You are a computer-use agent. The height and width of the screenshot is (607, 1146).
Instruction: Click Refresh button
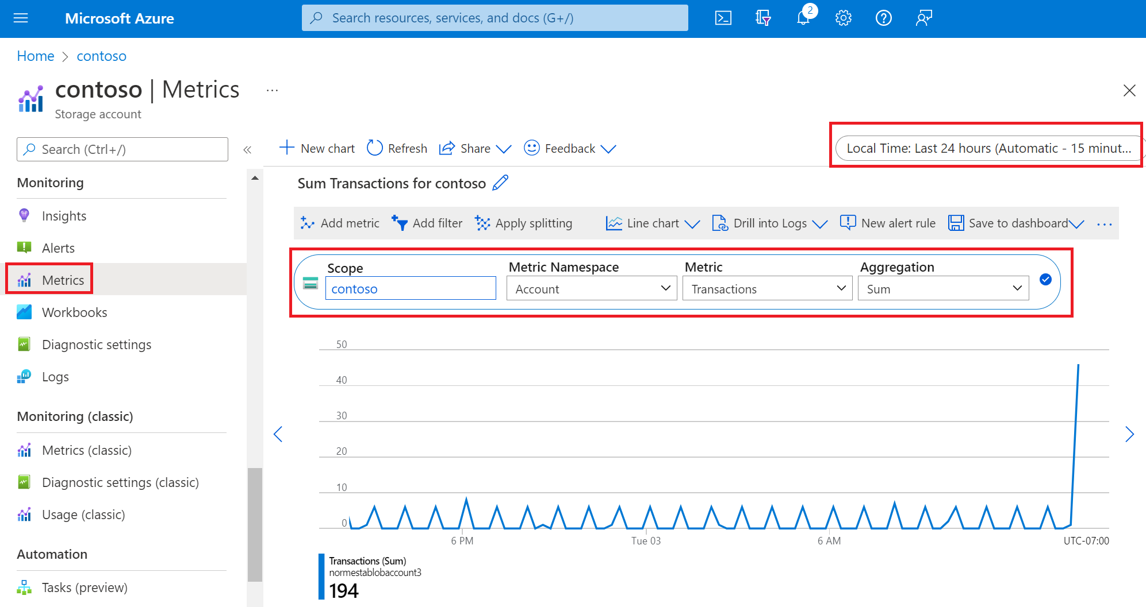click(x=397, y=148)
